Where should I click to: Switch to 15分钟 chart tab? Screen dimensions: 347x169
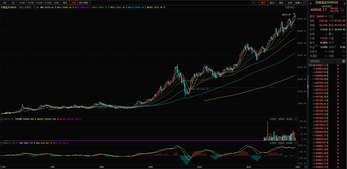(x=30, y=3)
